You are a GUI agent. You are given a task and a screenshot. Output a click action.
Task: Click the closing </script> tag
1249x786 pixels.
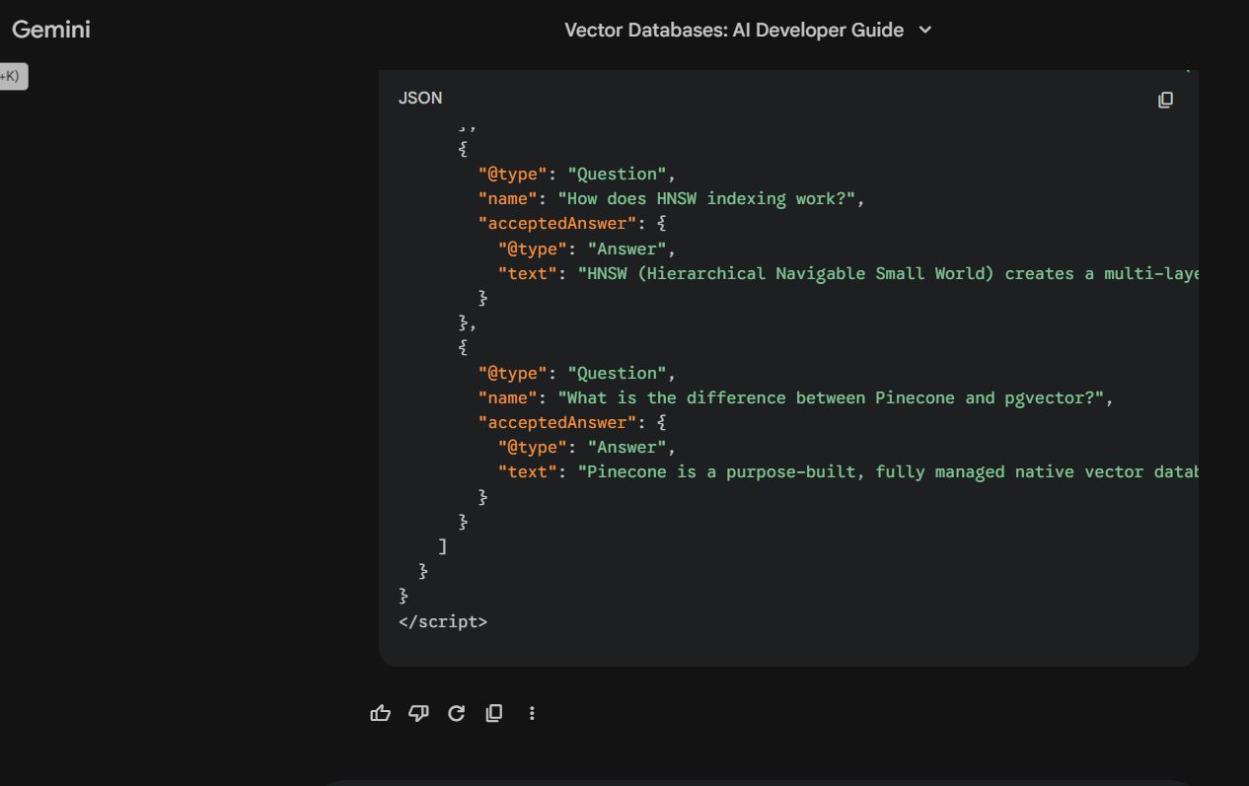[443, 621]
